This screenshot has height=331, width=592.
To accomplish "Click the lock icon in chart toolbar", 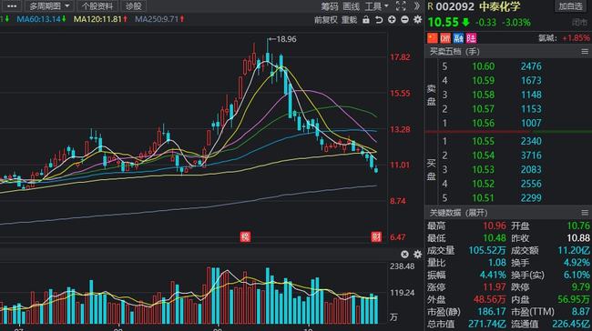I will (x=366, y=20).
